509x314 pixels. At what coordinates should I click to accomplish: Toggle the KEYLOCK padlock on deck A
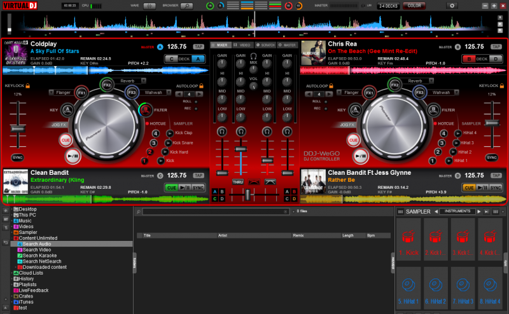click(27, 86)
